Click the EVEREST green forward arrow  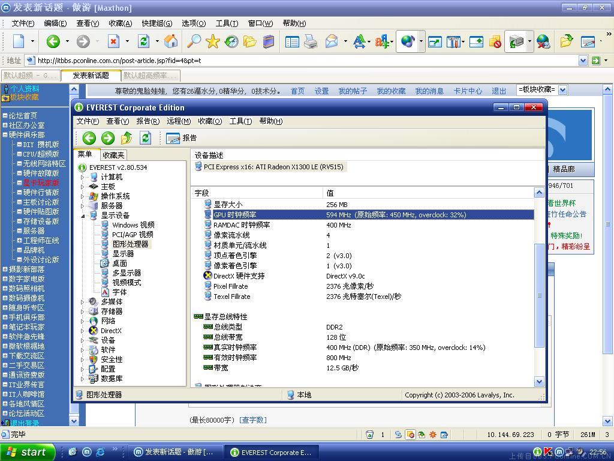pyautogui.click(x=108, y=138)
